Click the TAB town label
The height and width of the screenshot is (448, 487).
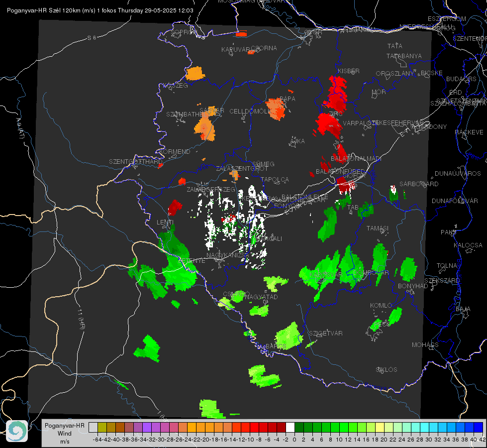click(353, 208)
